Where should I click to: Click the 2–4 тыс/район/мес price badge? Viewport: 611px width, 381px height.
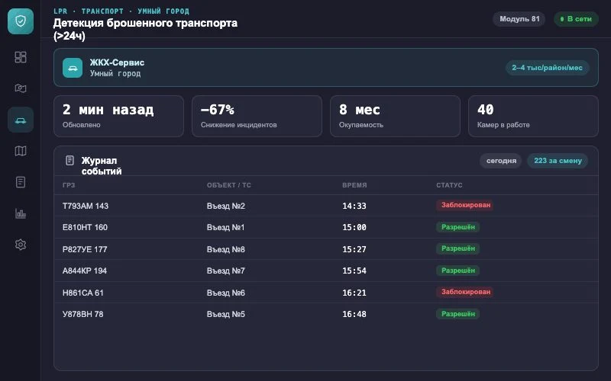547,68
